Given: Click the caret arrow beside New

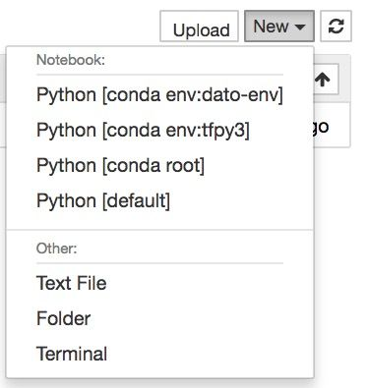Looking at the screenshot, I should 300,27.
